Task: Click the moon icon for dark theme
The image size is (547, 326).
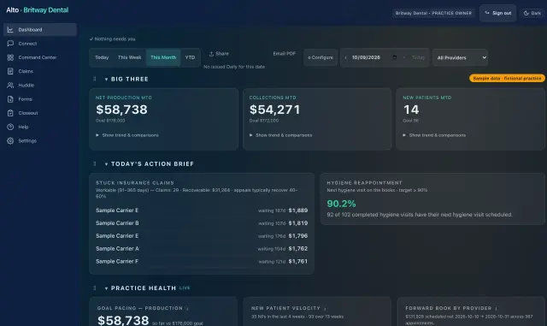Action: pyautogui.click(x=526, y=14)
